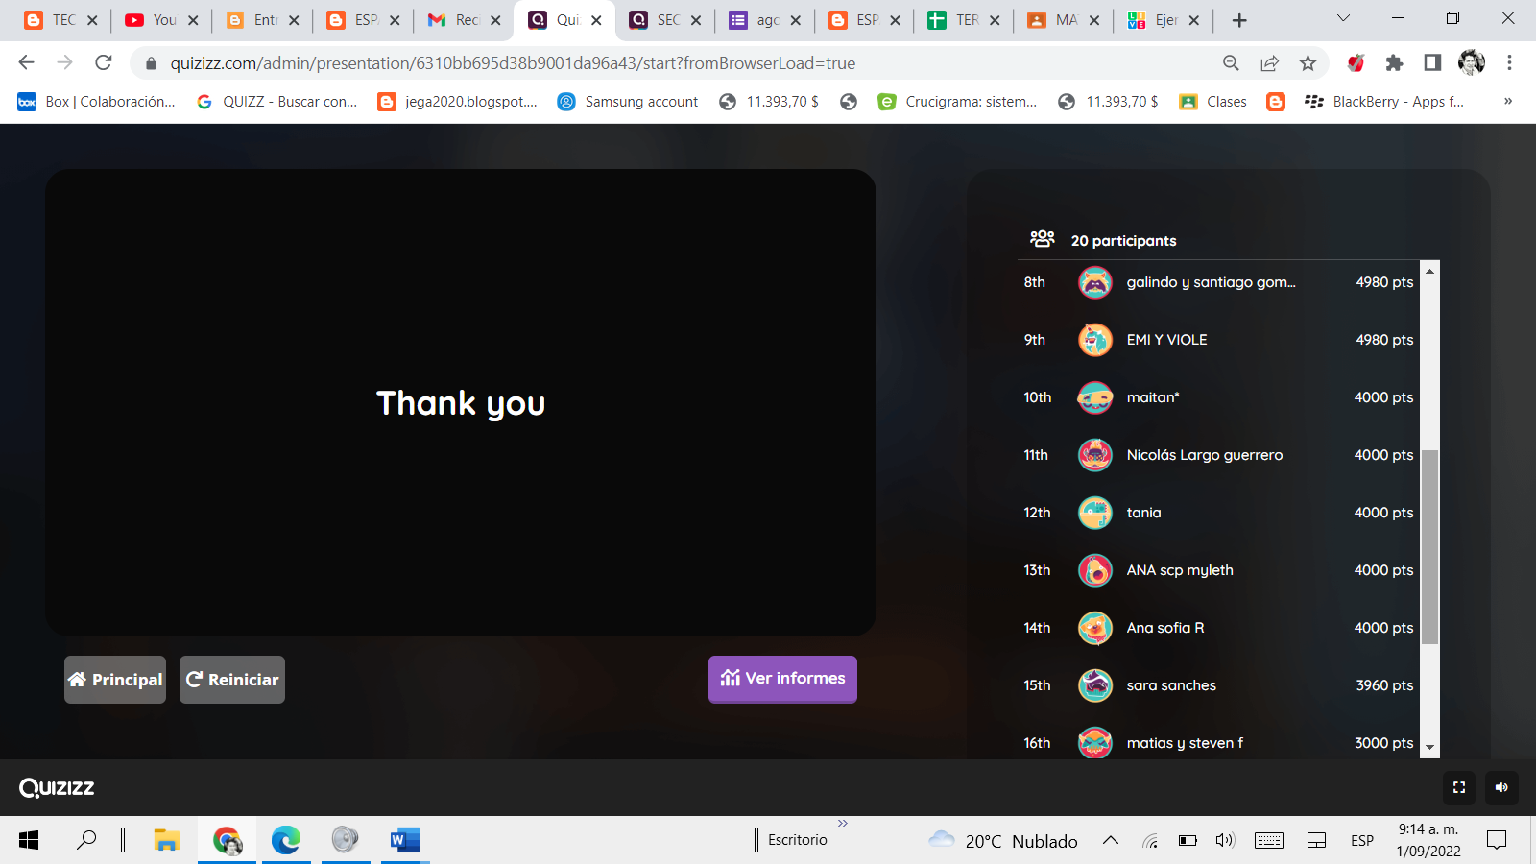The width and height of the screenshot is (1536, 864).
Task: Open BlackBerry - Apps bookmark
Action: pyautogui.click(x=1384, y=102)
